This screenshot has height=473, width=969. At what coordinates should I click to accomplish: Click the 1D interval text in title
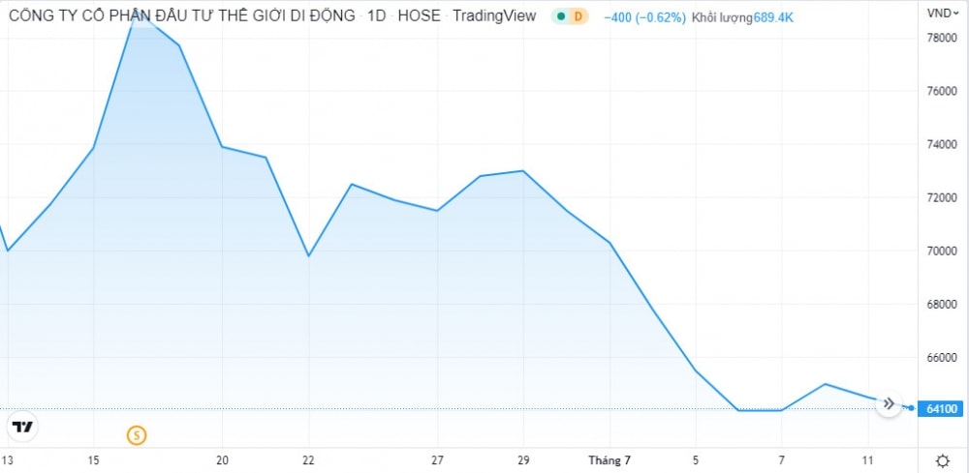[x=378, y=16]
